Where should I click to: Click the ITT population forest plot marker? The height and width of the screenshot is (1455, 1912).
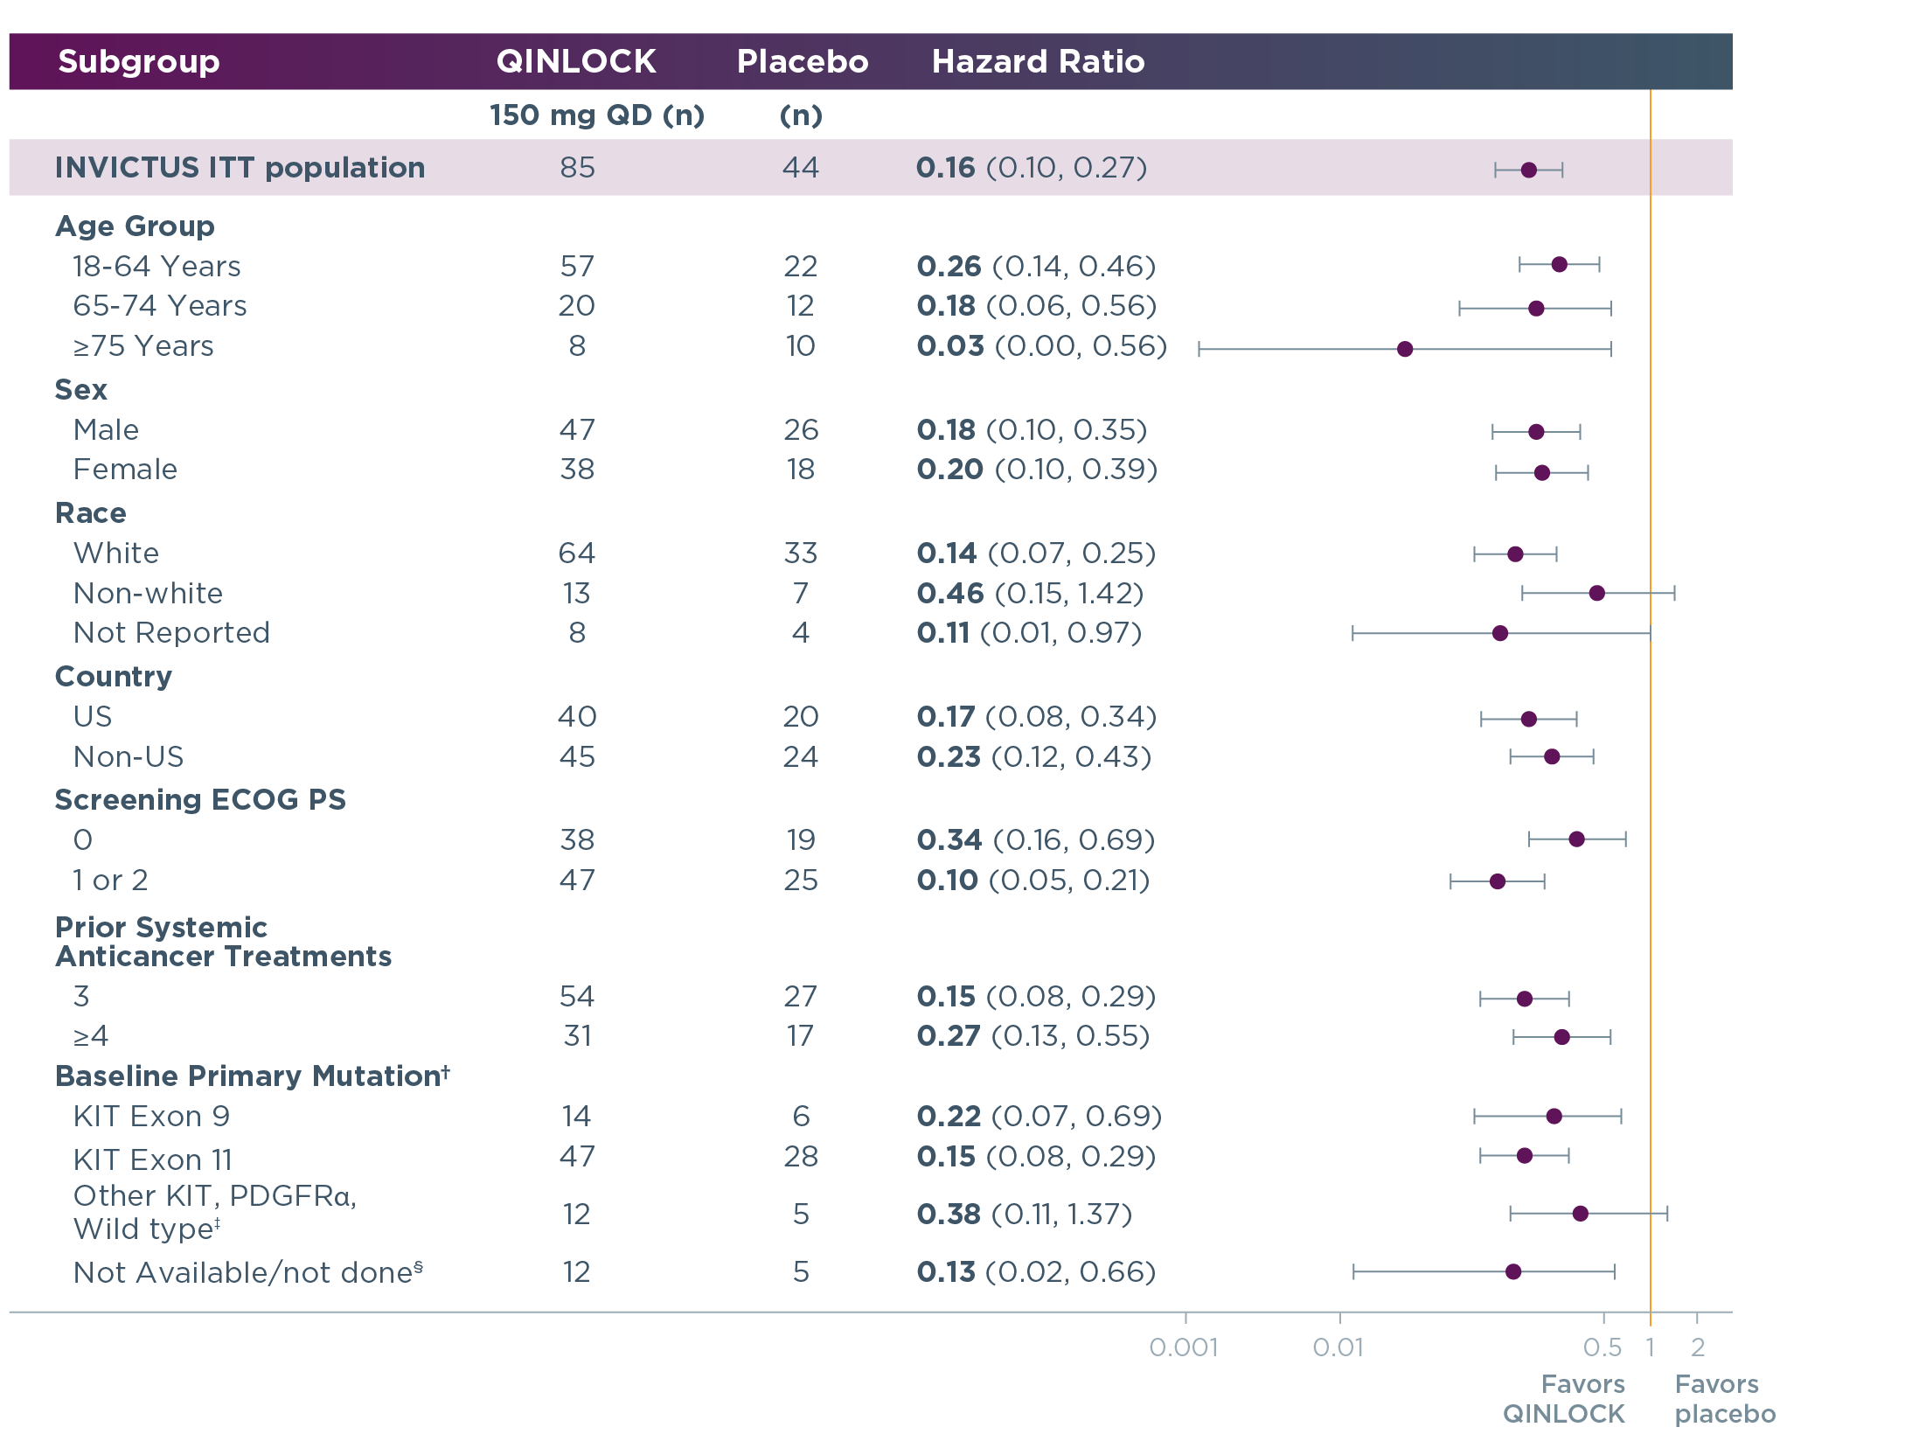tap(1528, 170)
